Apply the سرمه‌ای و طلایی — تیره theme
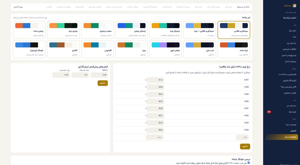Screen dimensions: 300x165 click(200, 30)
